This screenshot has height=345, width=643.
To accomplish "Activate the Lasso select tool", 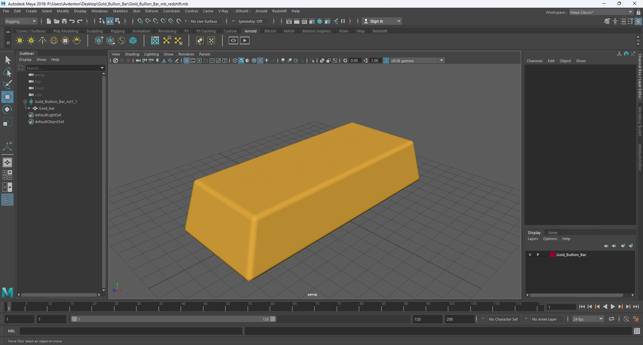I will pyautogui.click(x=7, y=72).
